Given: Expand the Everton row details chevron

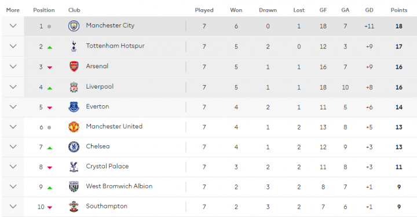Looking at the screenshot, I should click(x=13, y=107).
